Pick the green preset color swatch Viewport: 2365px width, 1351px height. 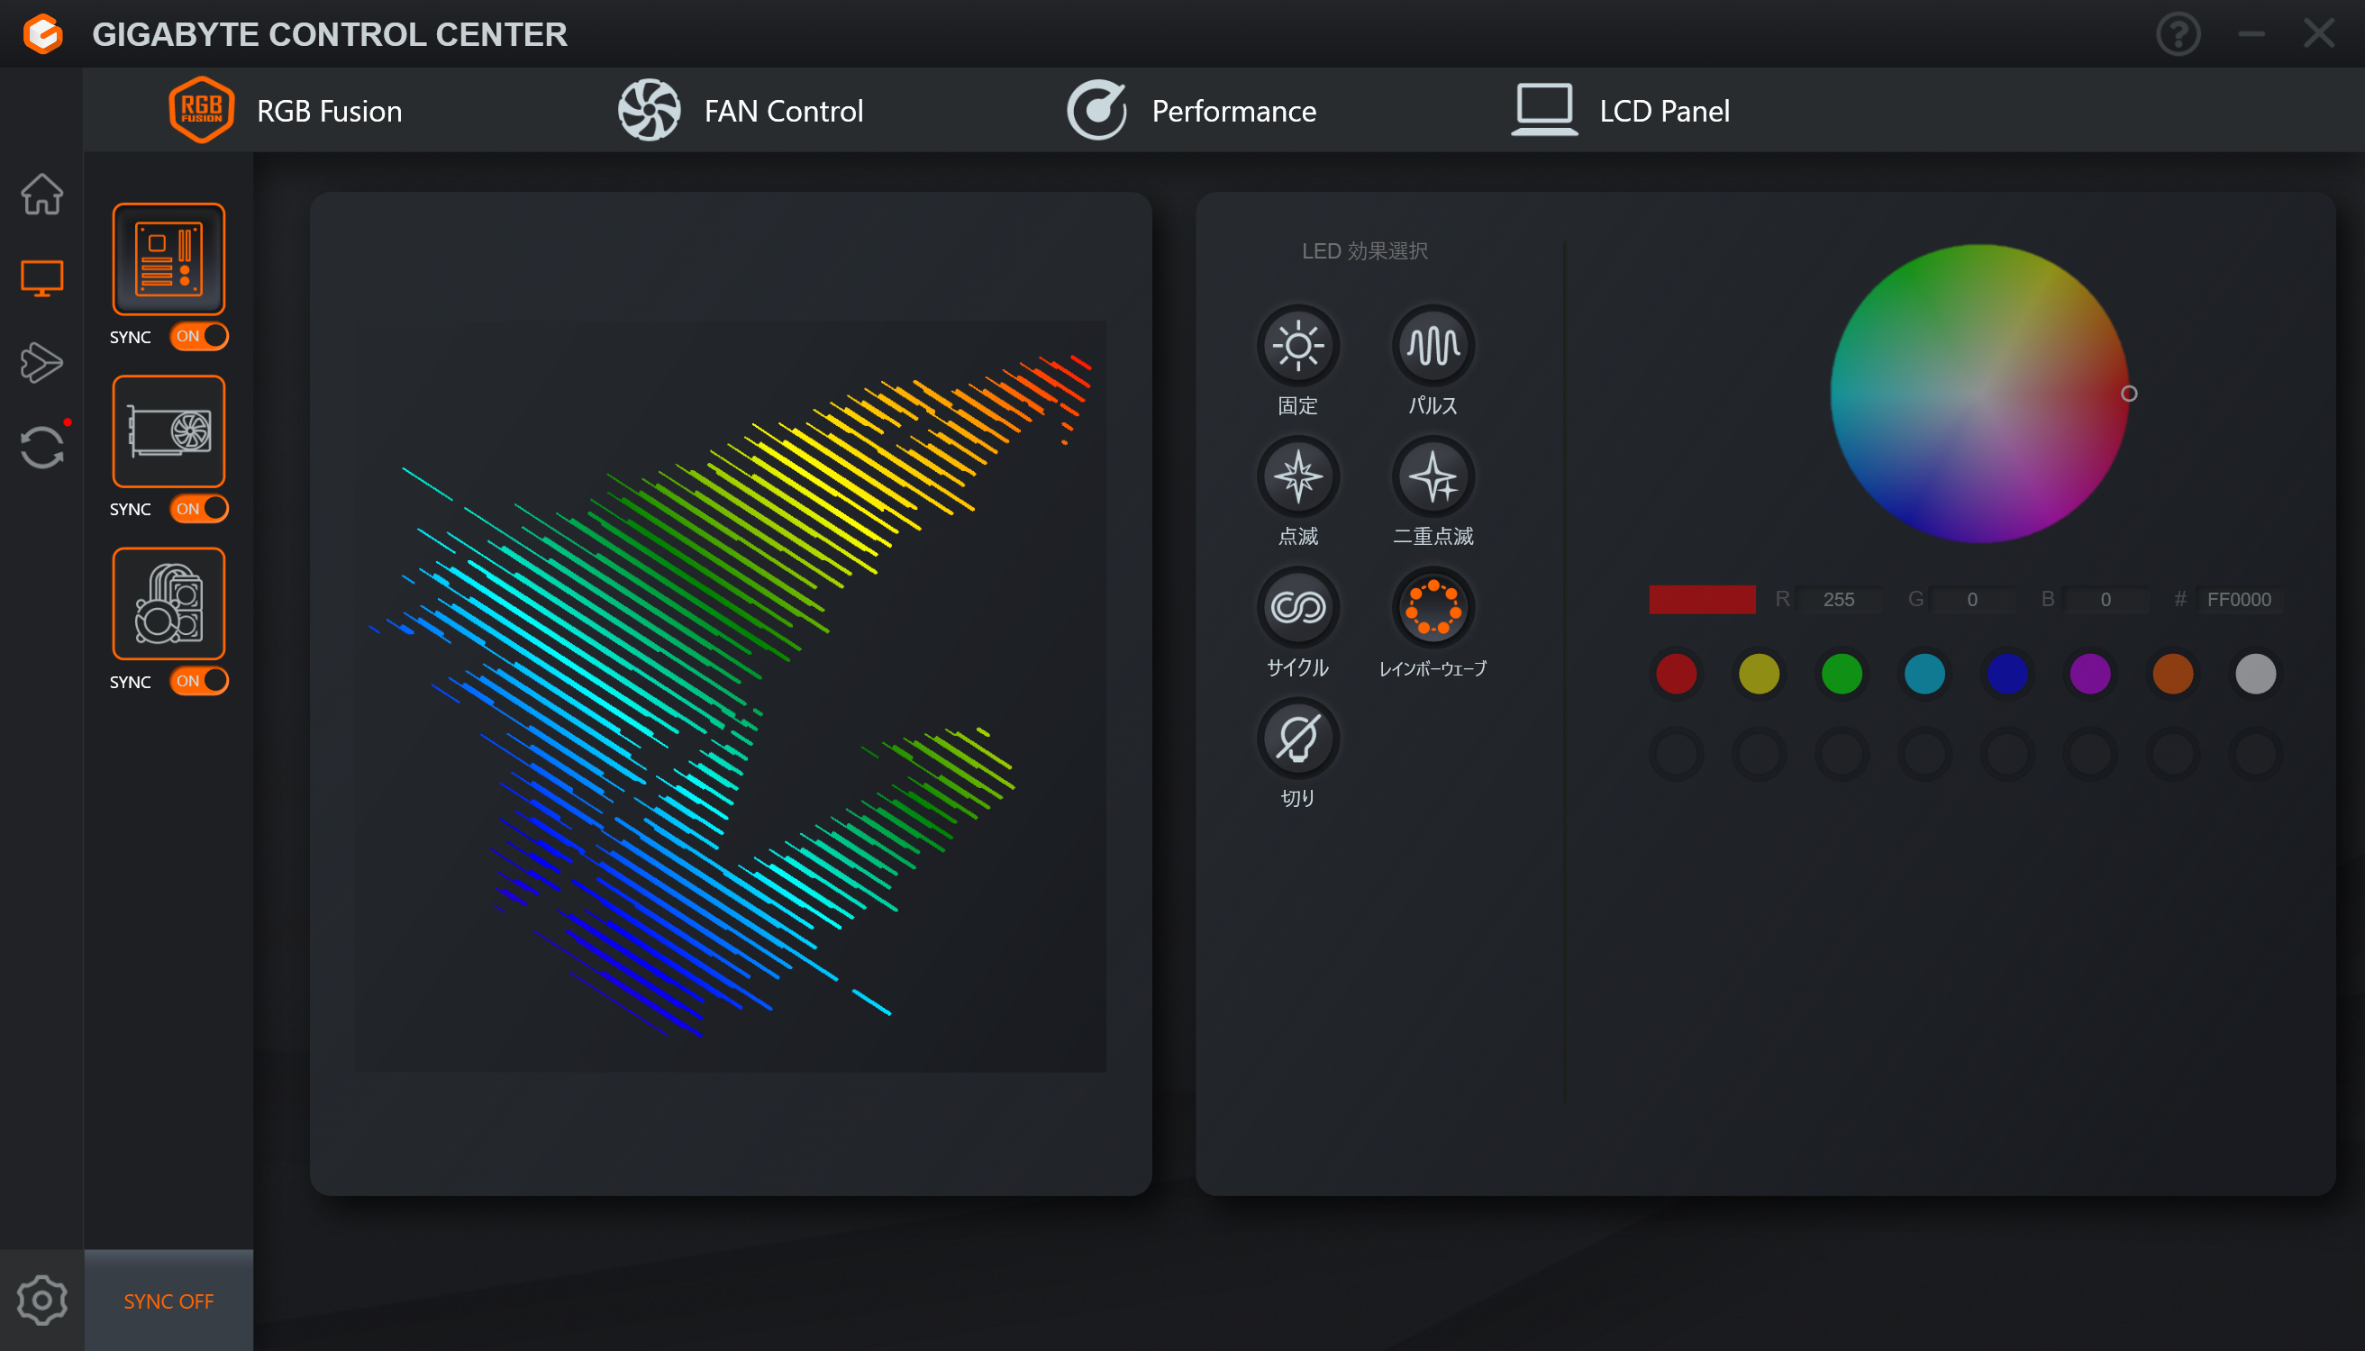tap(1842, 674)
